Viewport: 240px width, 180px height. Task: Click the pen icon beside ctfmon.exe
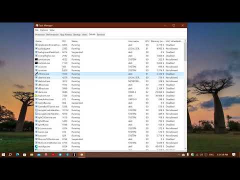[x=36, y=74]
